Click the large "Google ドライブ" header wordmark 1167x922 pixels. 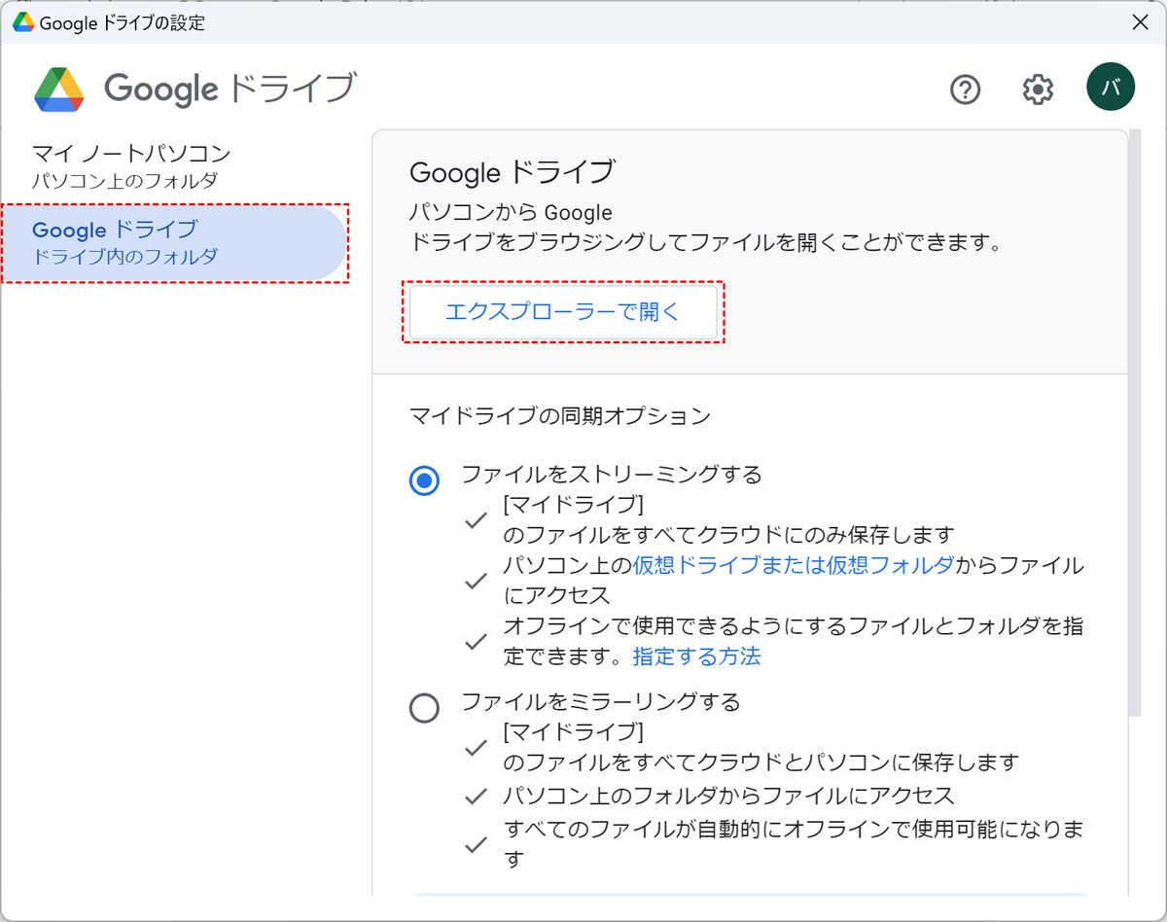(230, 89)
